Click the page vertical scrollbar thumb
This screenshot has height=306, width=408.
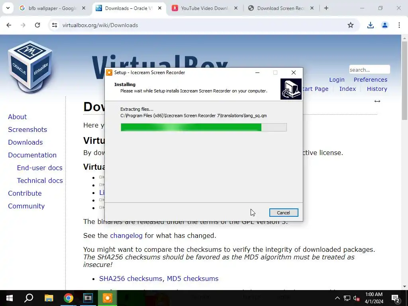404,80
